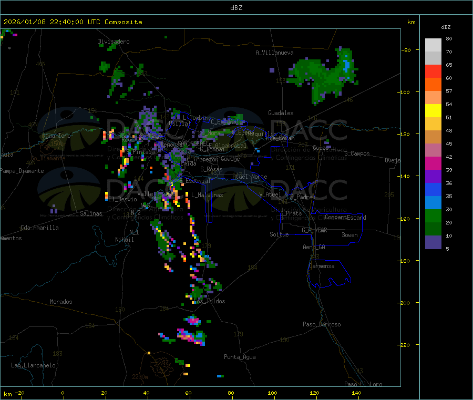Click the Guadales place label

(281, 113)
